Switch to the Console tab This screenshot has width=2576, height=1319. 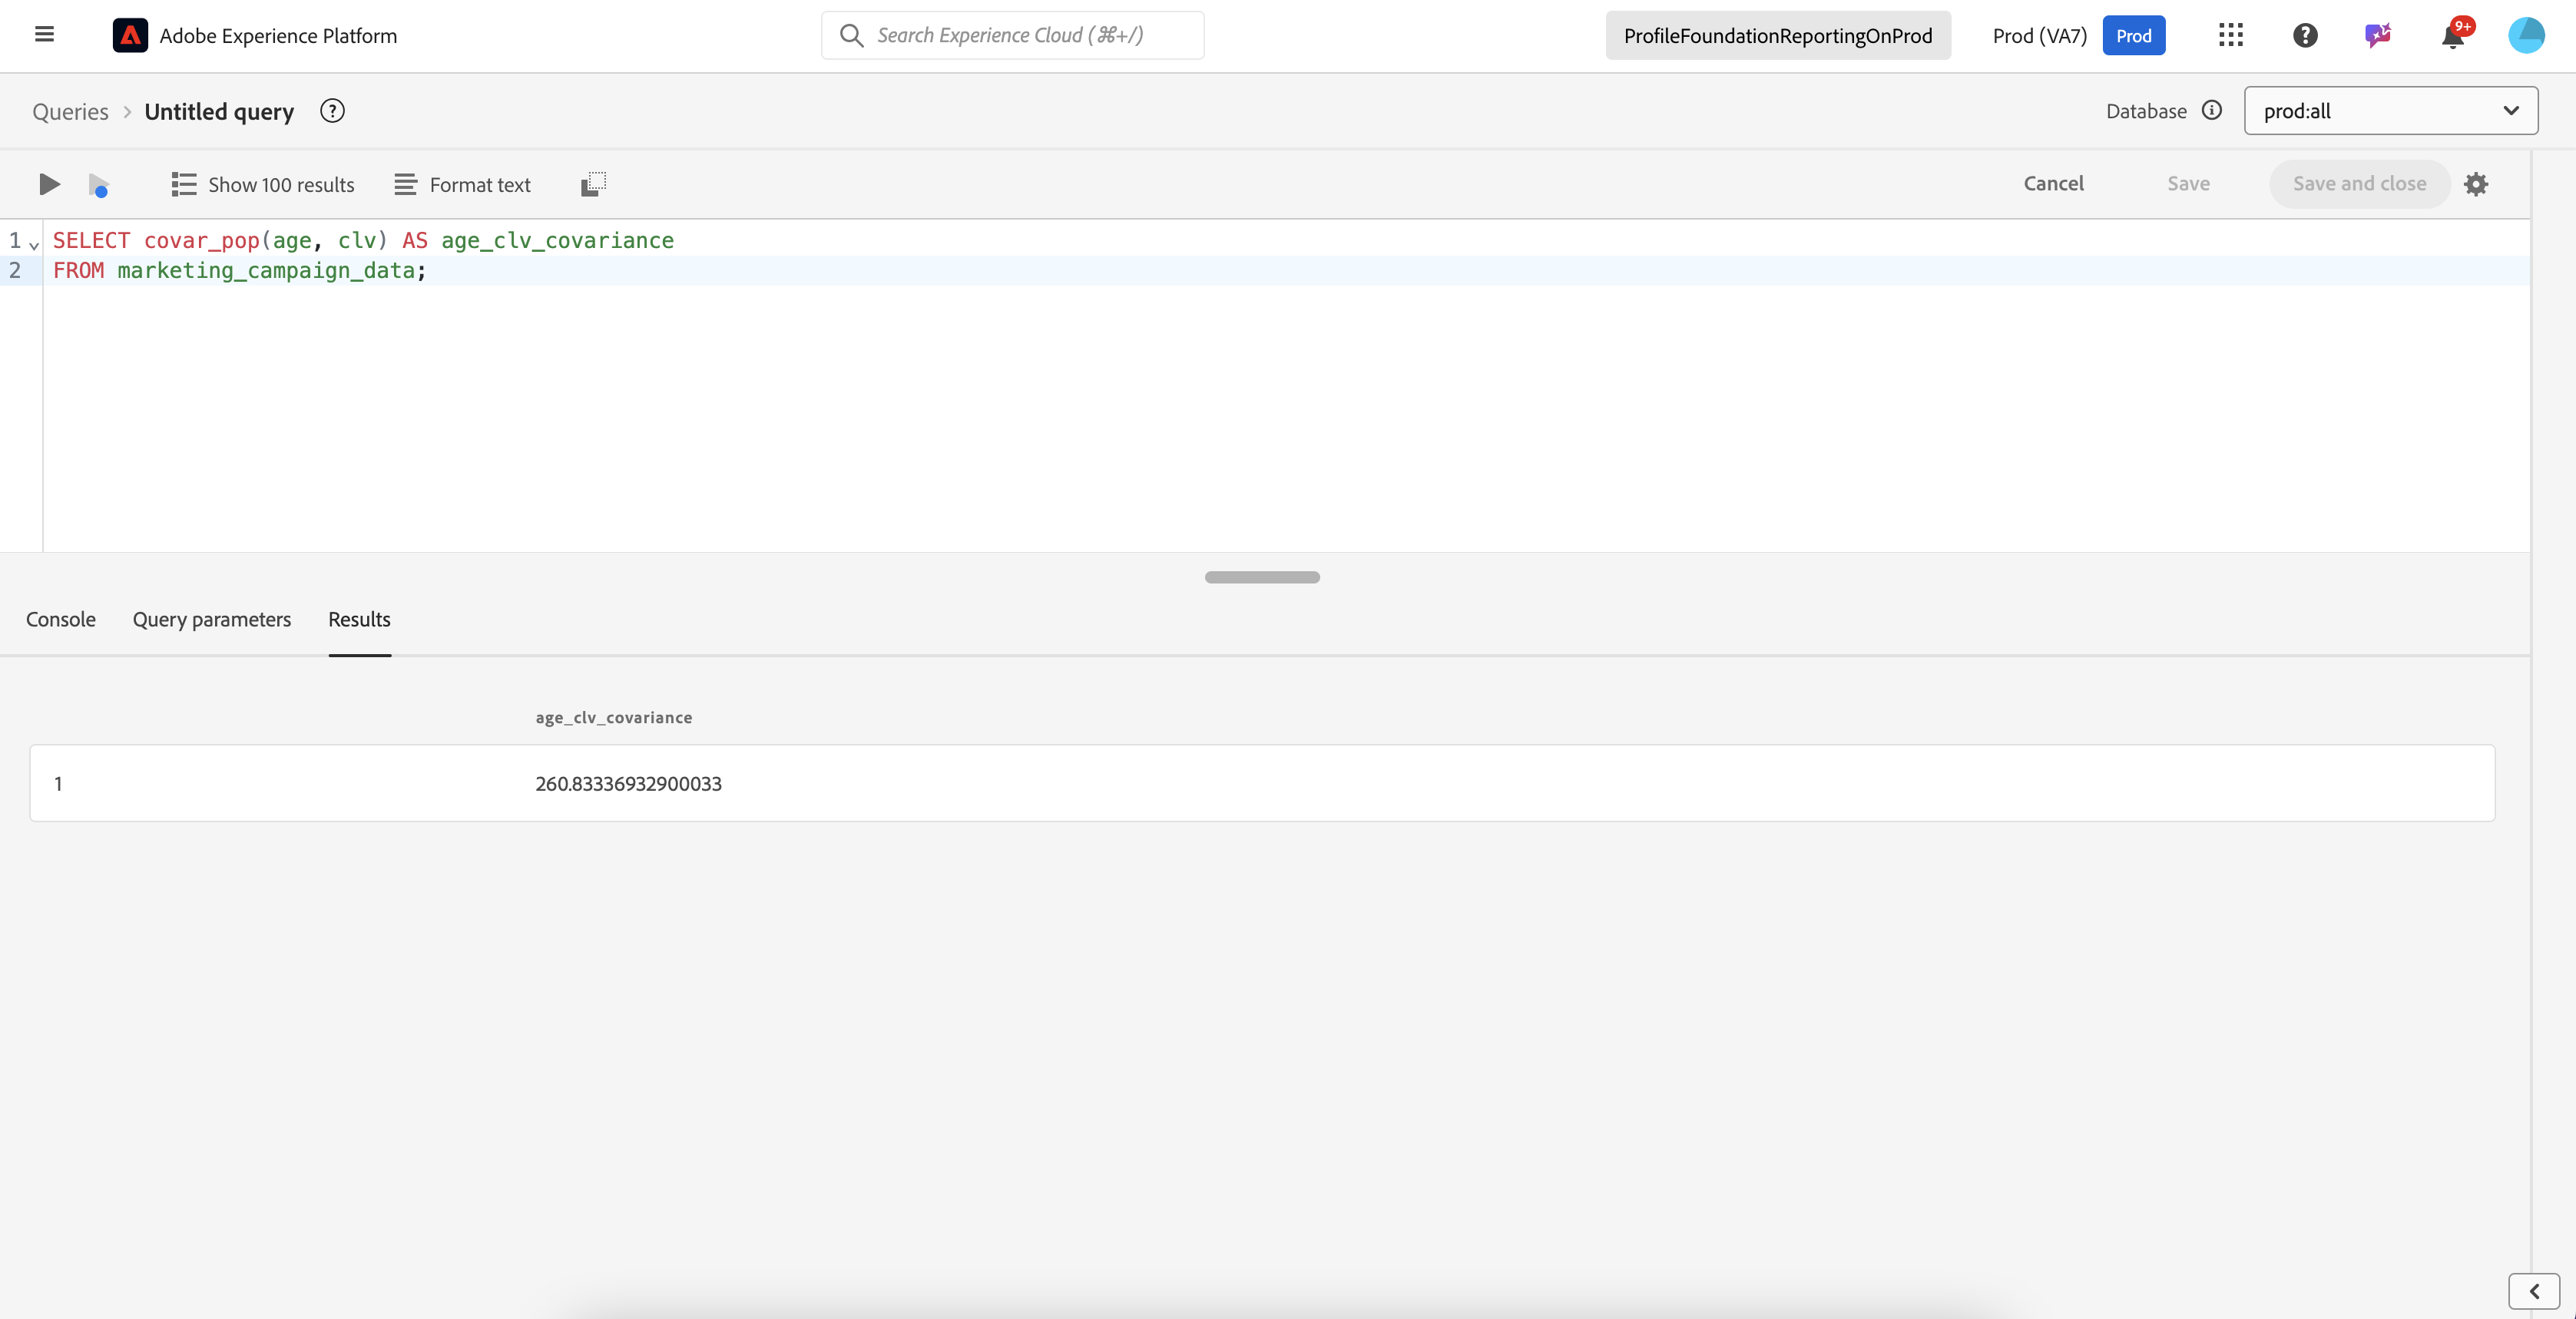coord(61,619)
